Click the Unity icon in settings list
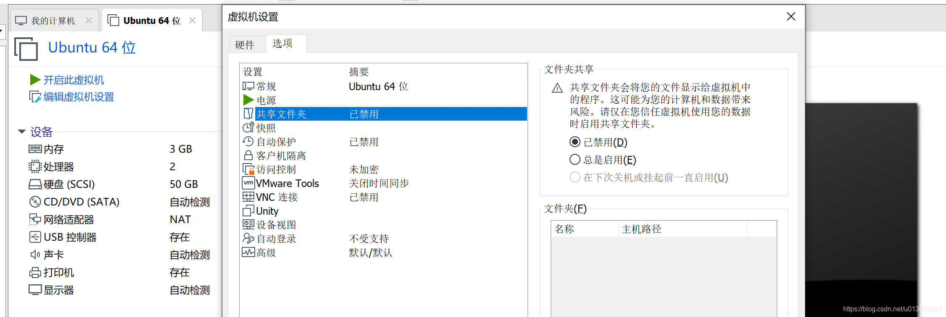This screenshot has height=317, width=946. click(x=248, y=210)
